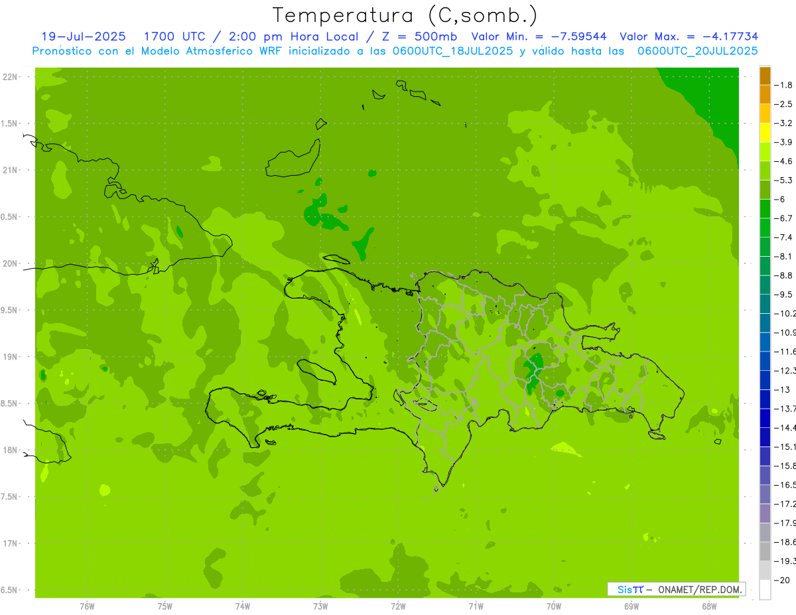Pick the teal swatch between -9.5 and -10.2
Image resolution: width=796 pixels, height=615 pixels.
(x=765, y=304)
